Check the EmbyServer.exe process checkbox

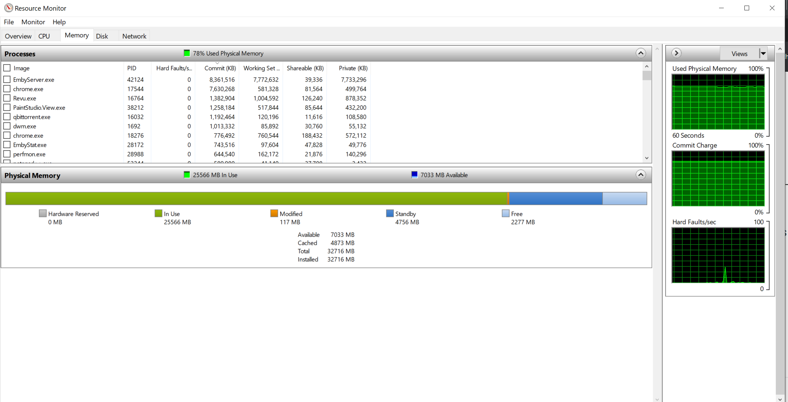(x=7, y=80)
